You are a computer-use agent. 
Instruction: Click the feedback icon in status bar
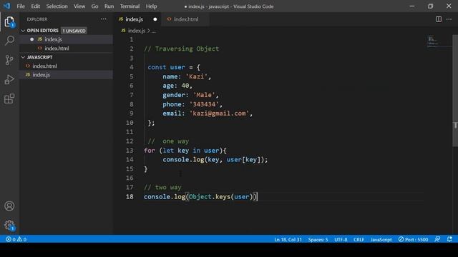[x=437, y=239]
